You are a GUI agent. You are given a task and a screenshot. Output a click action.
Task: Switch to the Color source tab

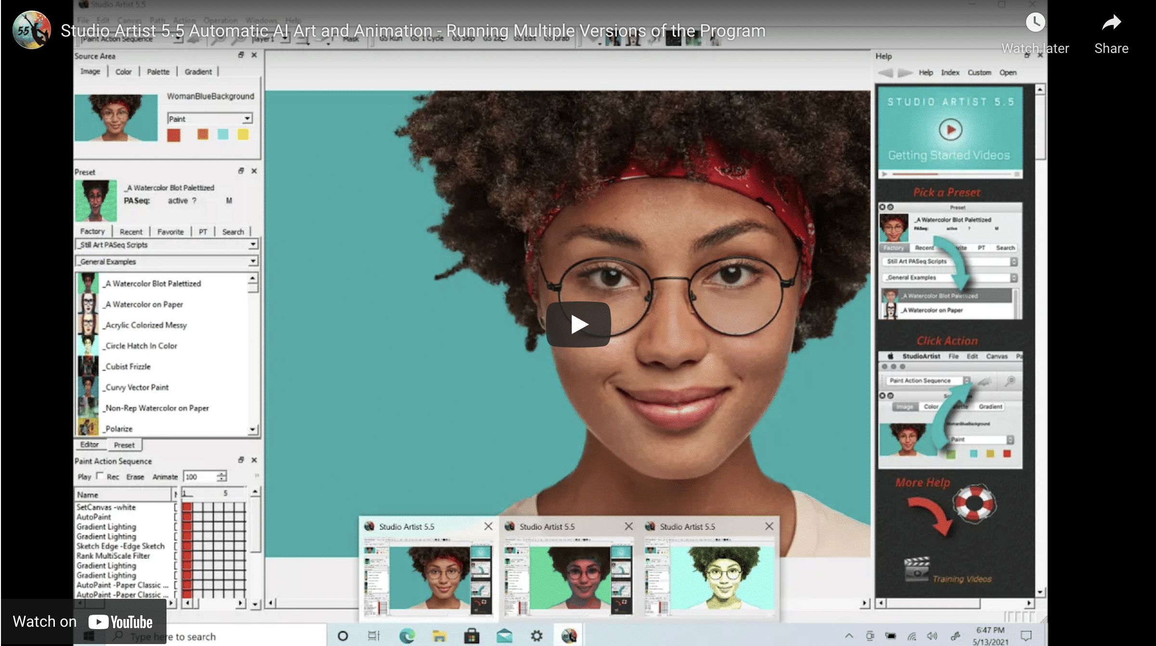click(123, 72)
